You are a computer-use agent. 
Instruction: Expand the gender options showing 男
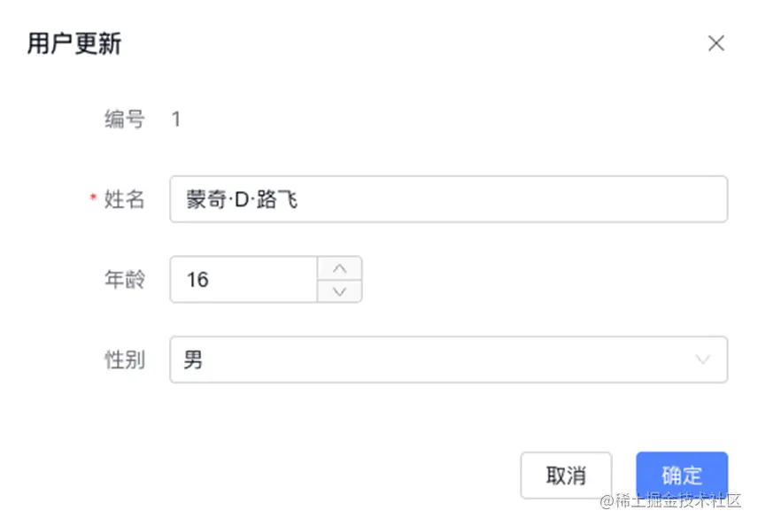(443, 360)
